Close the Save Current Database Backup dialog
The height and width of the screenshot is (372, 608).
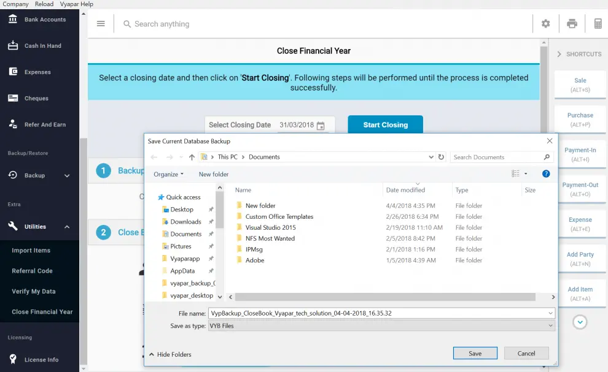550,141
